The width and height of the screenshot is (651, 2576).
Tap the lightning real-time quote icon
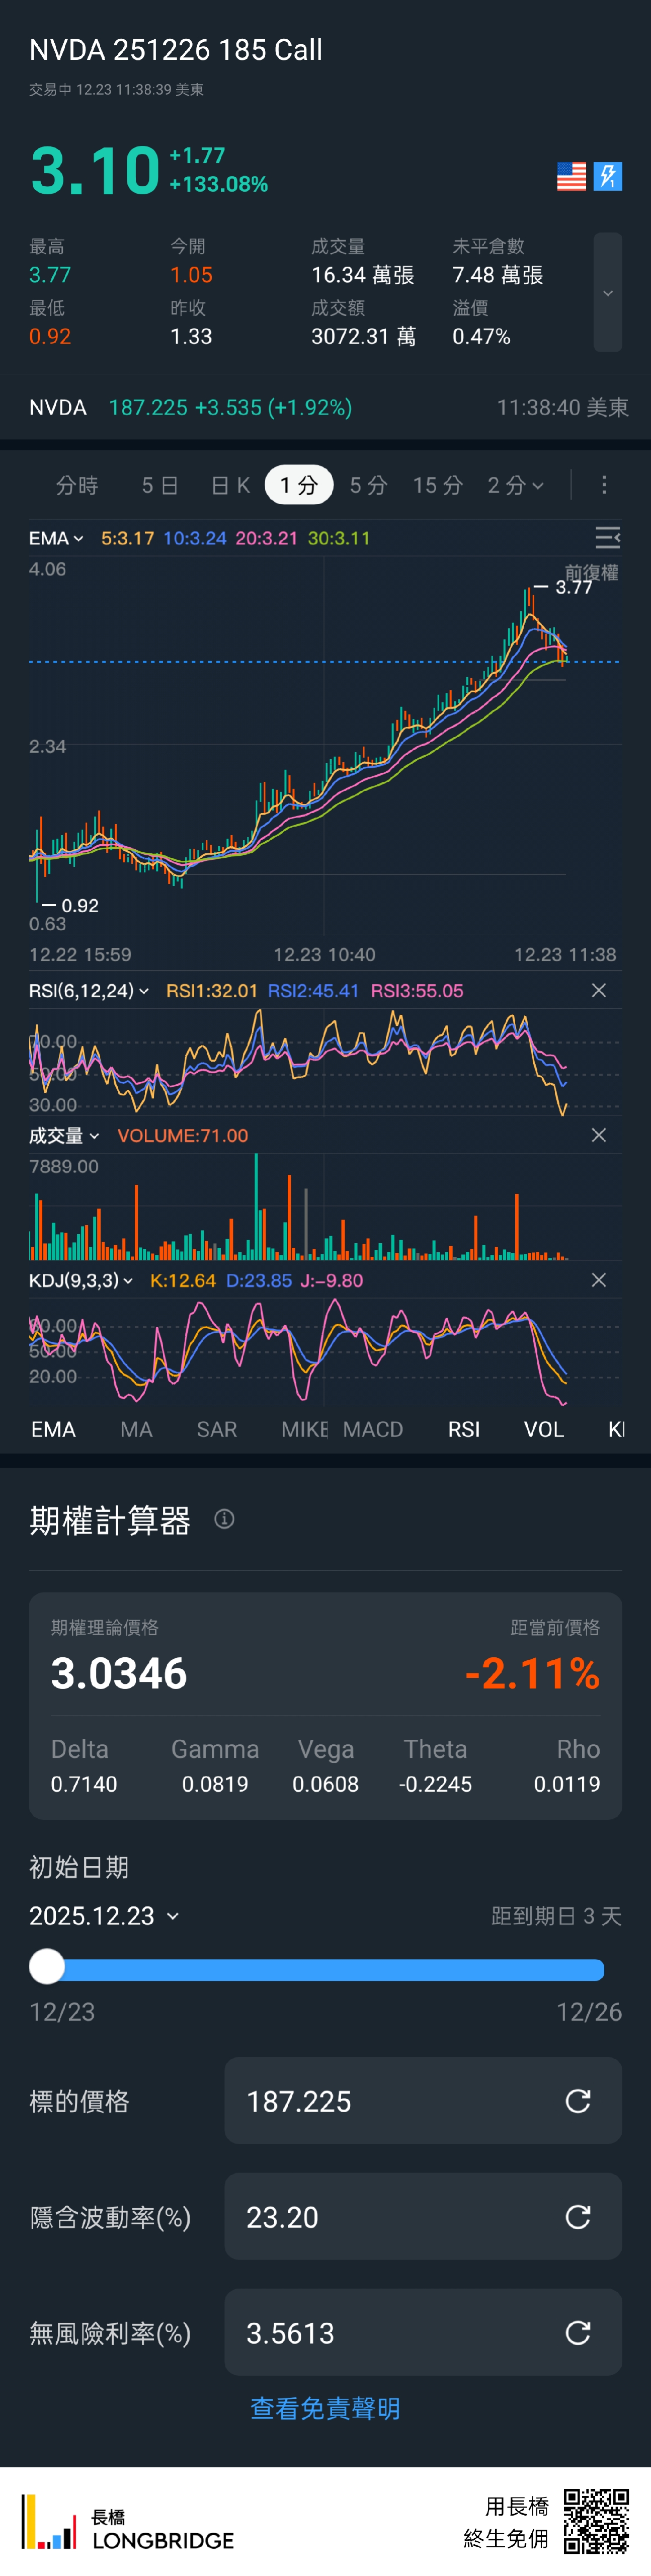tap(607, 176)
